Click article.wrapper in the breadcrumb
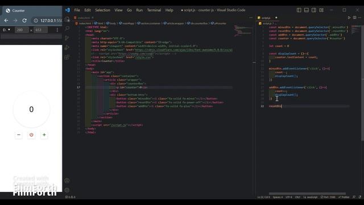 174,23
